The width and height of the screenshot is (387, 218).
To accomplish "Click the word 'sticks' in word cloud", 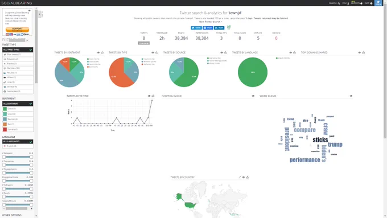I will (320, 140).
